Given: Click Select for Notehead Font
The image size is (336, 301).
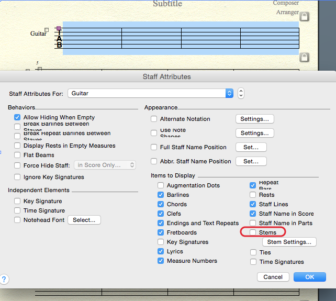Looking at the screenshot, I should coord(84,220).
